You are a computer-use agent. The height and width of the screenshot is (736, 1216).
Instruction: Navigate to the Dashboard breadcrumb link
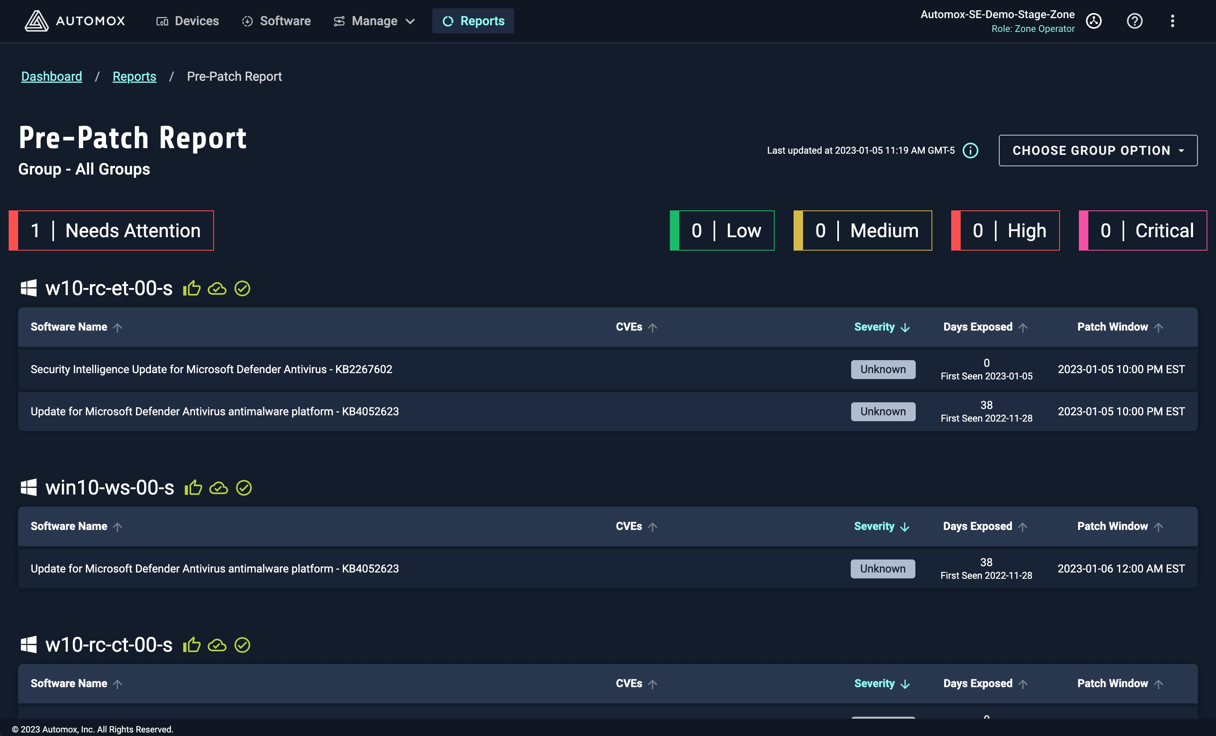coord(51,76)
